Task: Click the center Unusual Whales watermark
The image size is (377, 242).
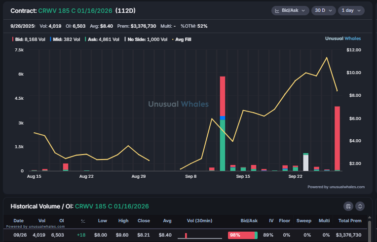Action: click(179, 104)
